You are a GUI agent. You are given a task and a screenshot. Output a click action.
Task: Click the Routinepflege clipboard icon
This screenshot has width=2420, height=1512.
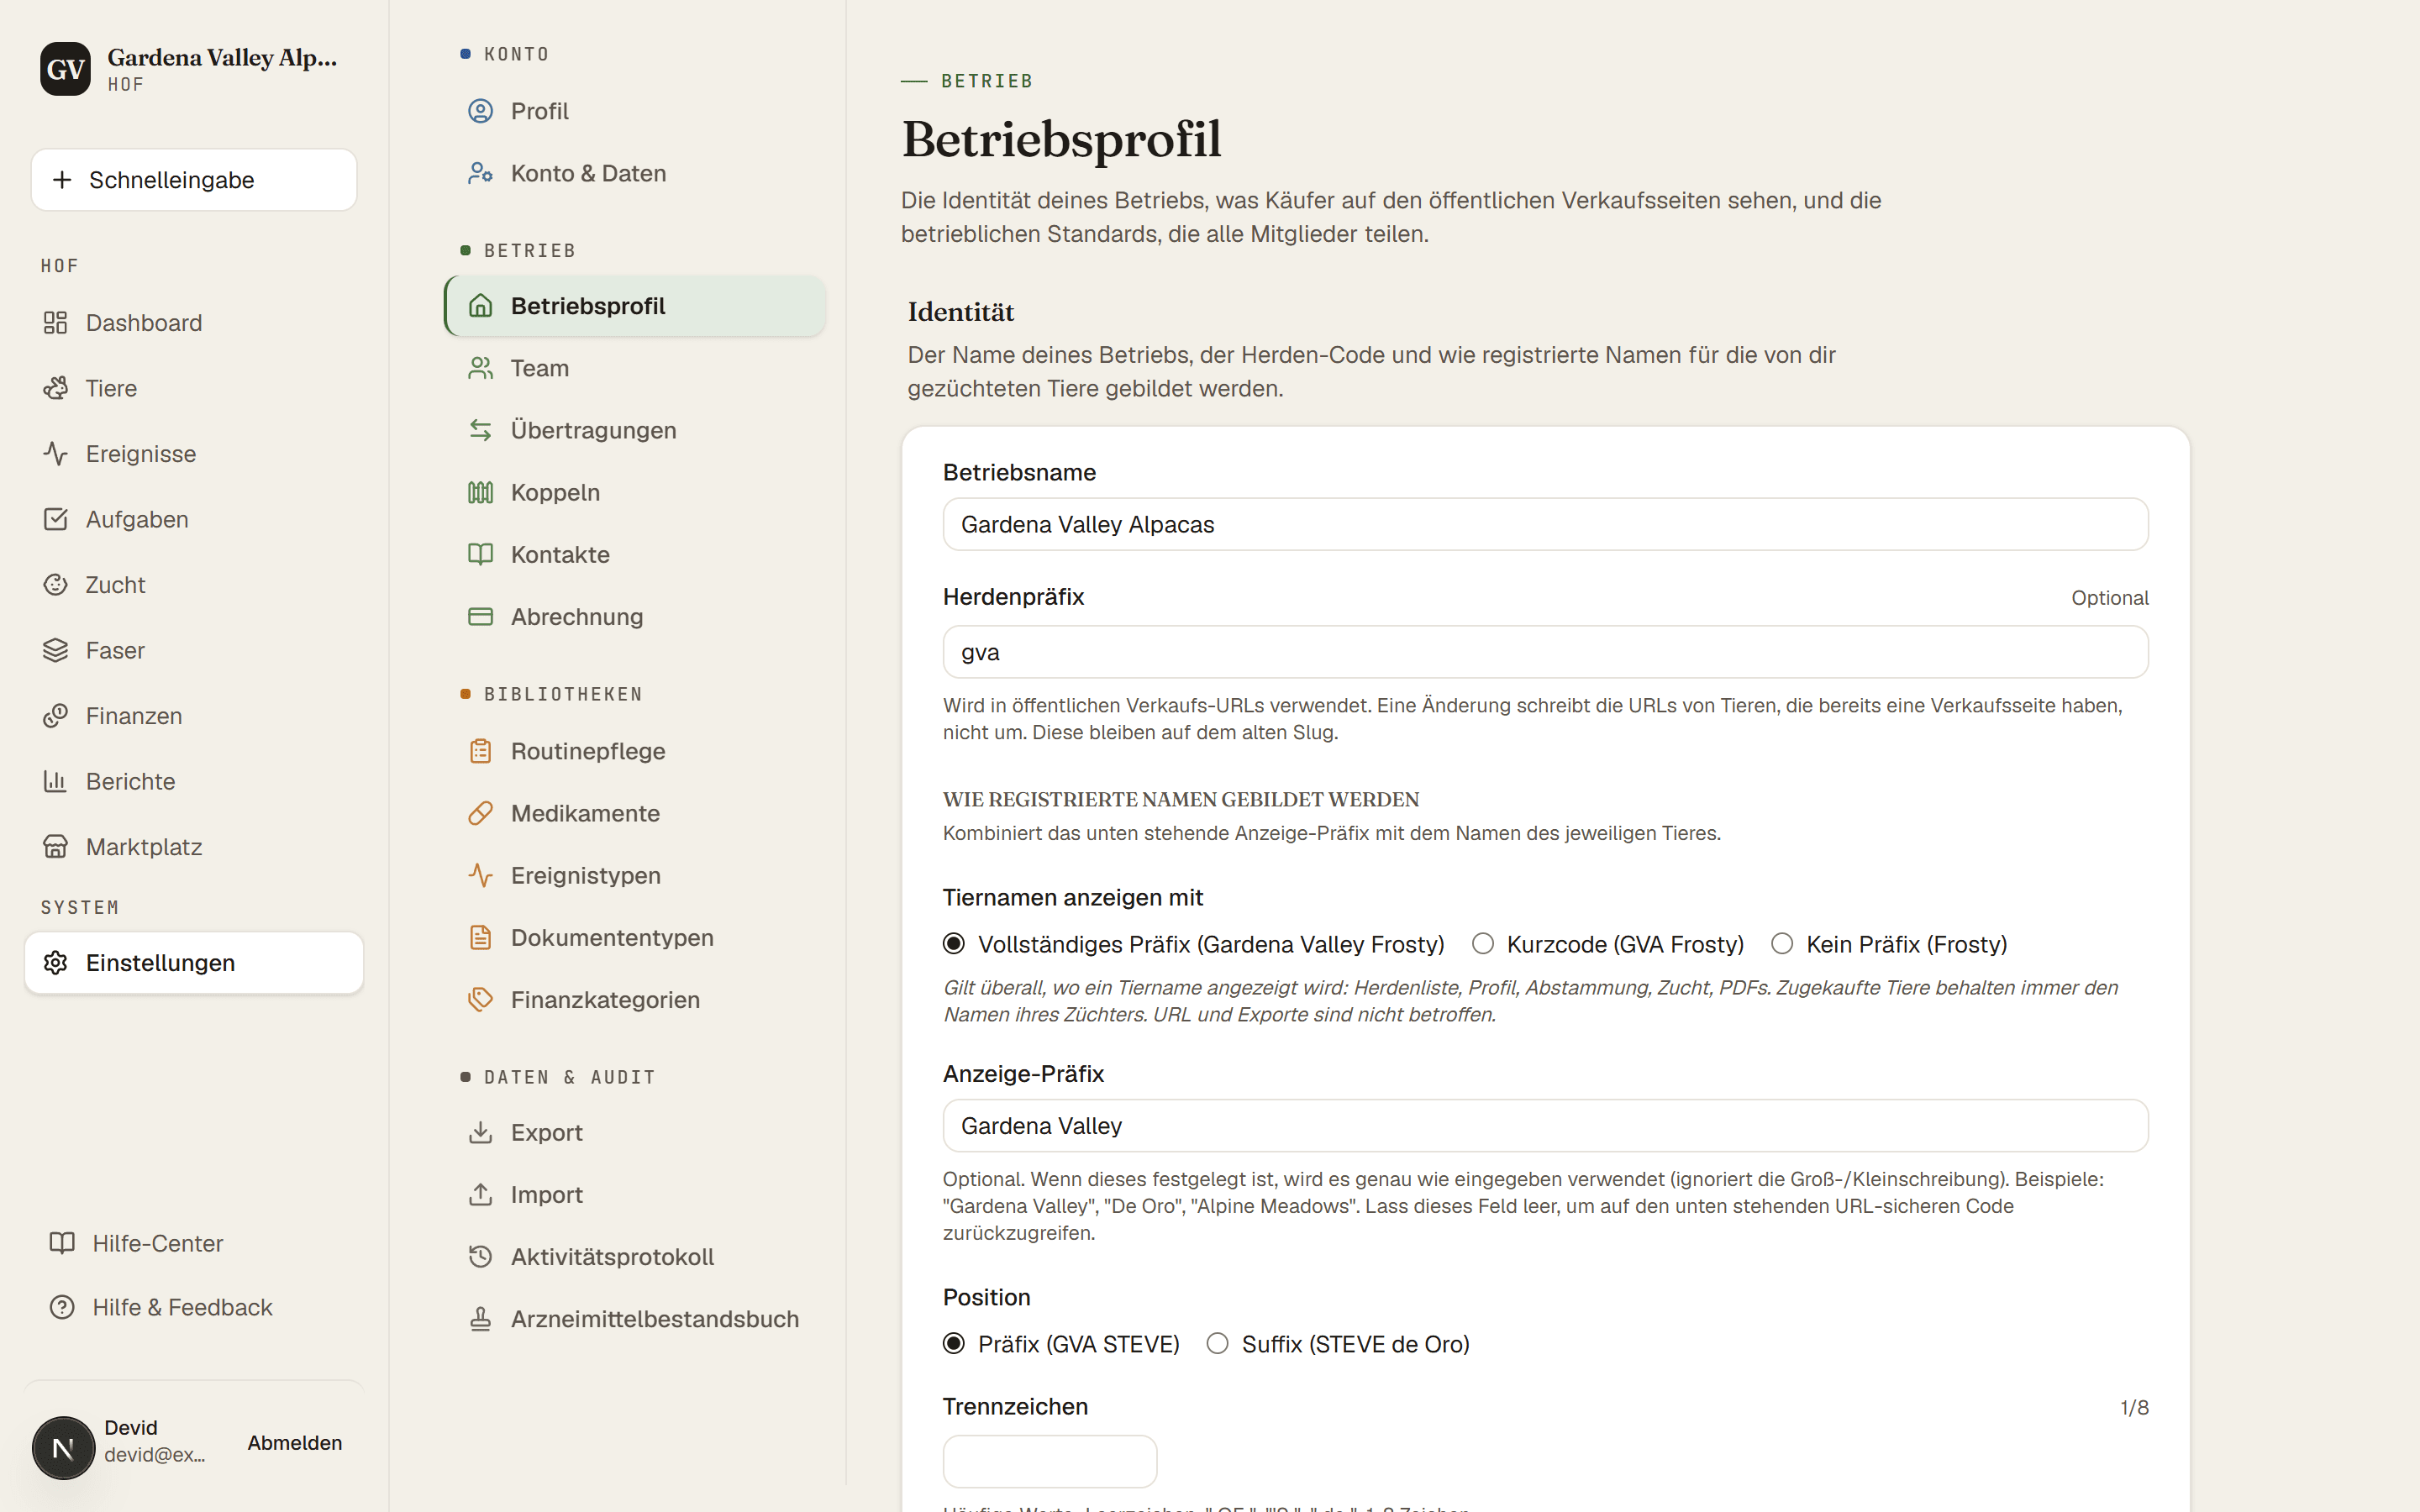(x=480, y=751)
